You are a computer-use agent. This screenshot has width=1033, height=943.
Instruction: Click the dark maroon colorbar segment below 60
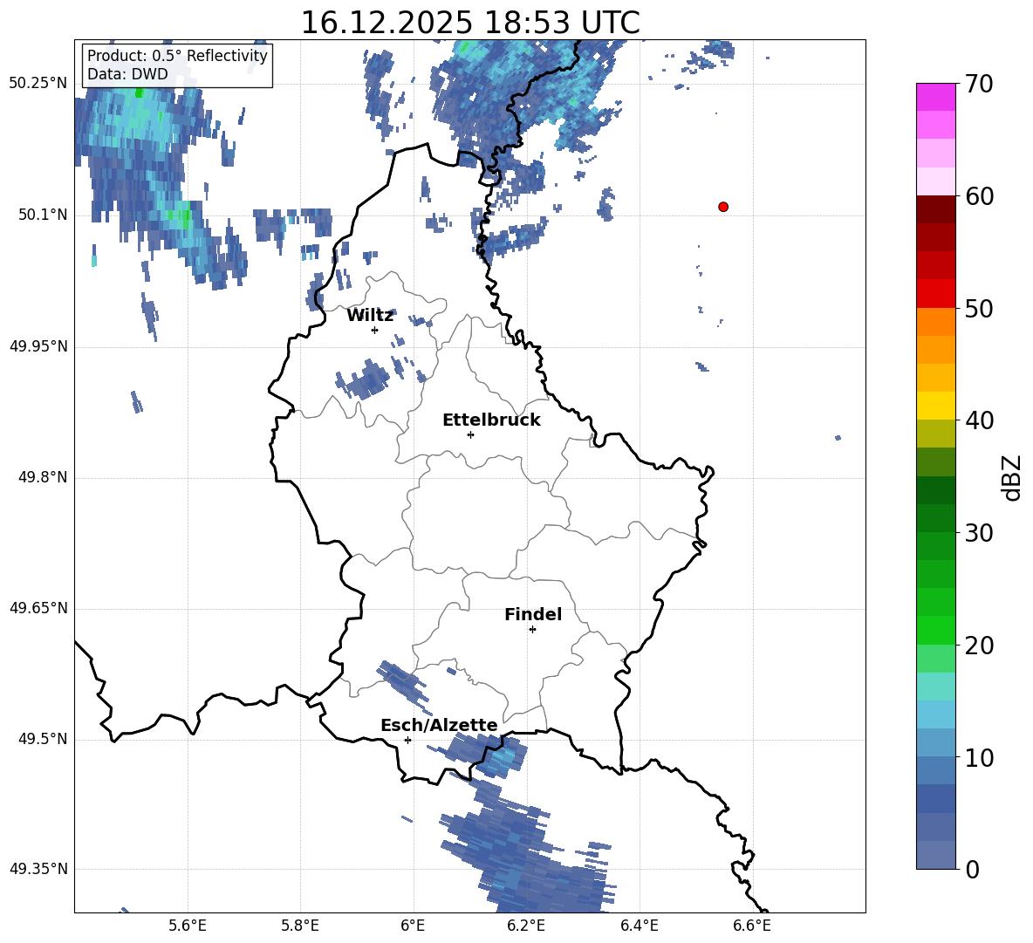pos(935,209)
